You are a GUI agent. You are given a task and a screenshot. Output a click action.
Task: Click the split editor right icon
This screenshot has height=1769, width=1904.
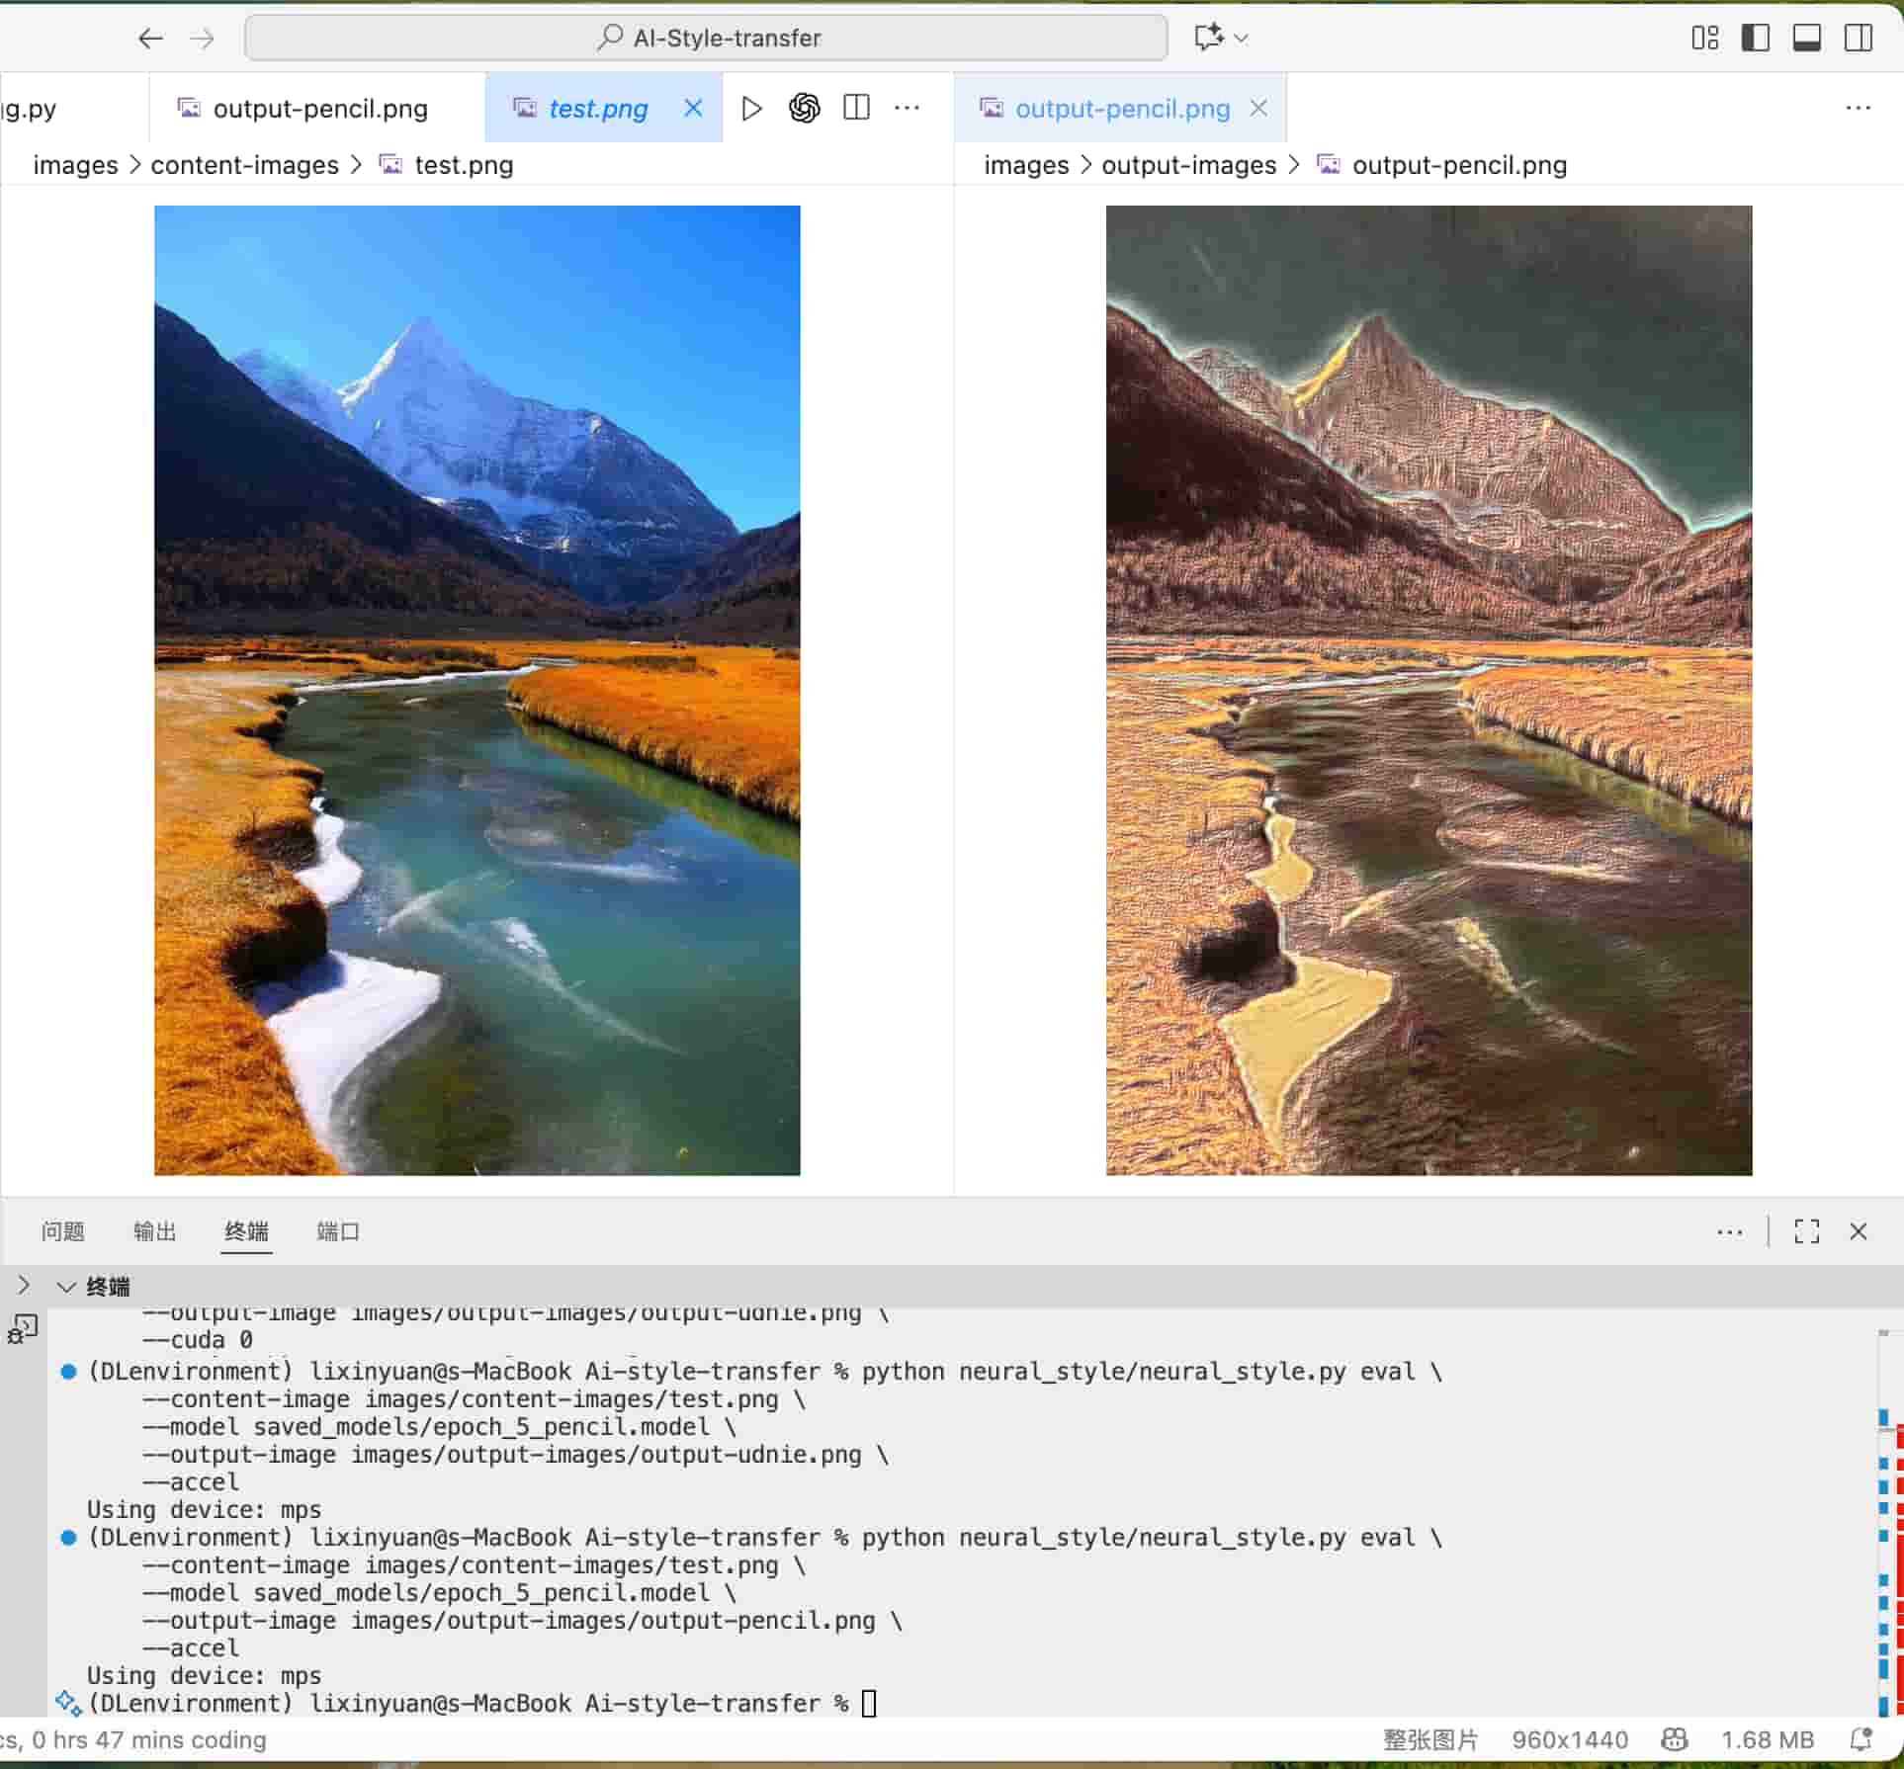(856, 108)
